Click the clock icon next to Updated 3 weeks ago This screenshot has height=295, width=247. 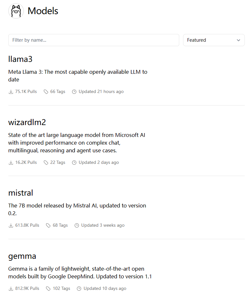tap(77, 225)
